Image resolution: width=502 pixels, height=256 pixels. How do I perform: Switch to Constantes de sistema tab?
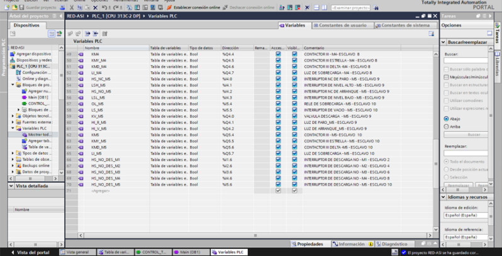tap(405, 25)
